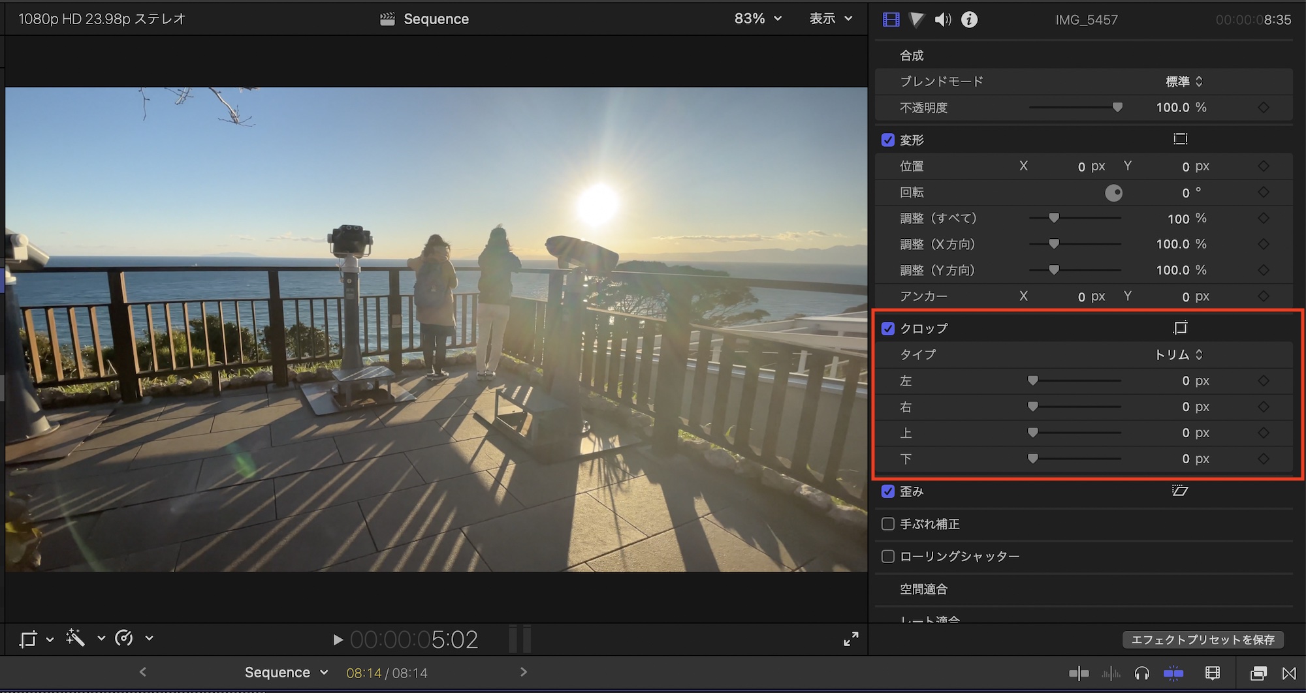Open the color inspector triangle tab
The width and height of the screenshot is (1306, 693).
click(917, 20)
